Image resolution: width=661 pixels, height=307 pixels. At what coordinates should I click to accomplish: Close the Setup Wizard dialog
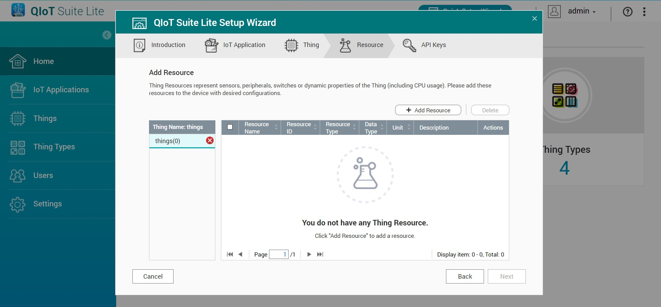[534, 19]
